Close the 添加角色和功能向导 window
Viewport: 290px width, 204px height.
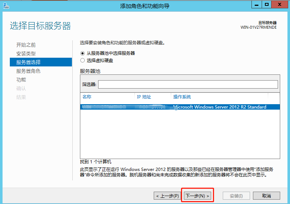[279, 5]
